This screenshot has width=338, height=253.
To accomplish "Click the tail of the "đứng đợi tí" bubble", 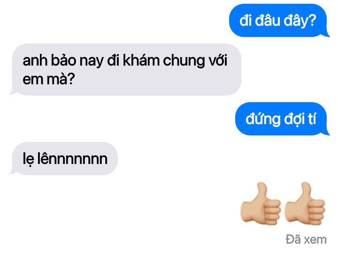I will pyautogui.click(x=327, y=132).
